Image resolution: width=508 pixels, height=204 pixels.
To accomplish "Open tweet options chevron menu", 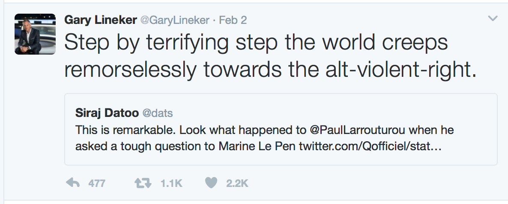I will pyautogui.click(x=493, y=18).
